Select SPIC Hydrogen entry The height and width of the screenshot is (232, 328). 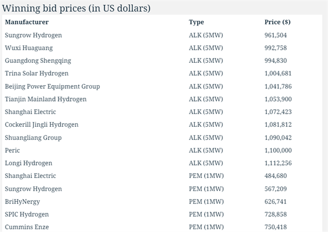tap(27, 215)
